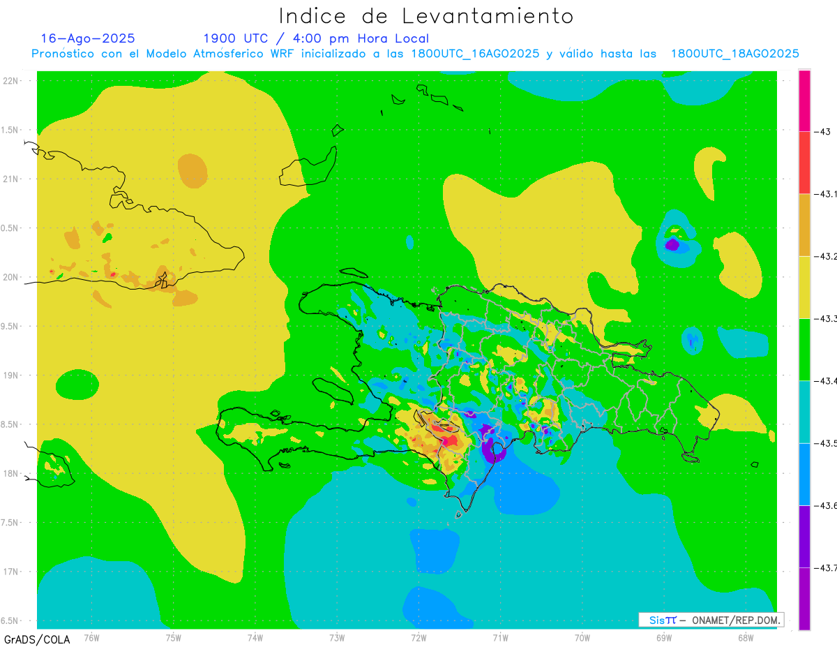Click the "GrADS/COLA" label
Viewport: 837px width, 647px height.
pos(36,639)
